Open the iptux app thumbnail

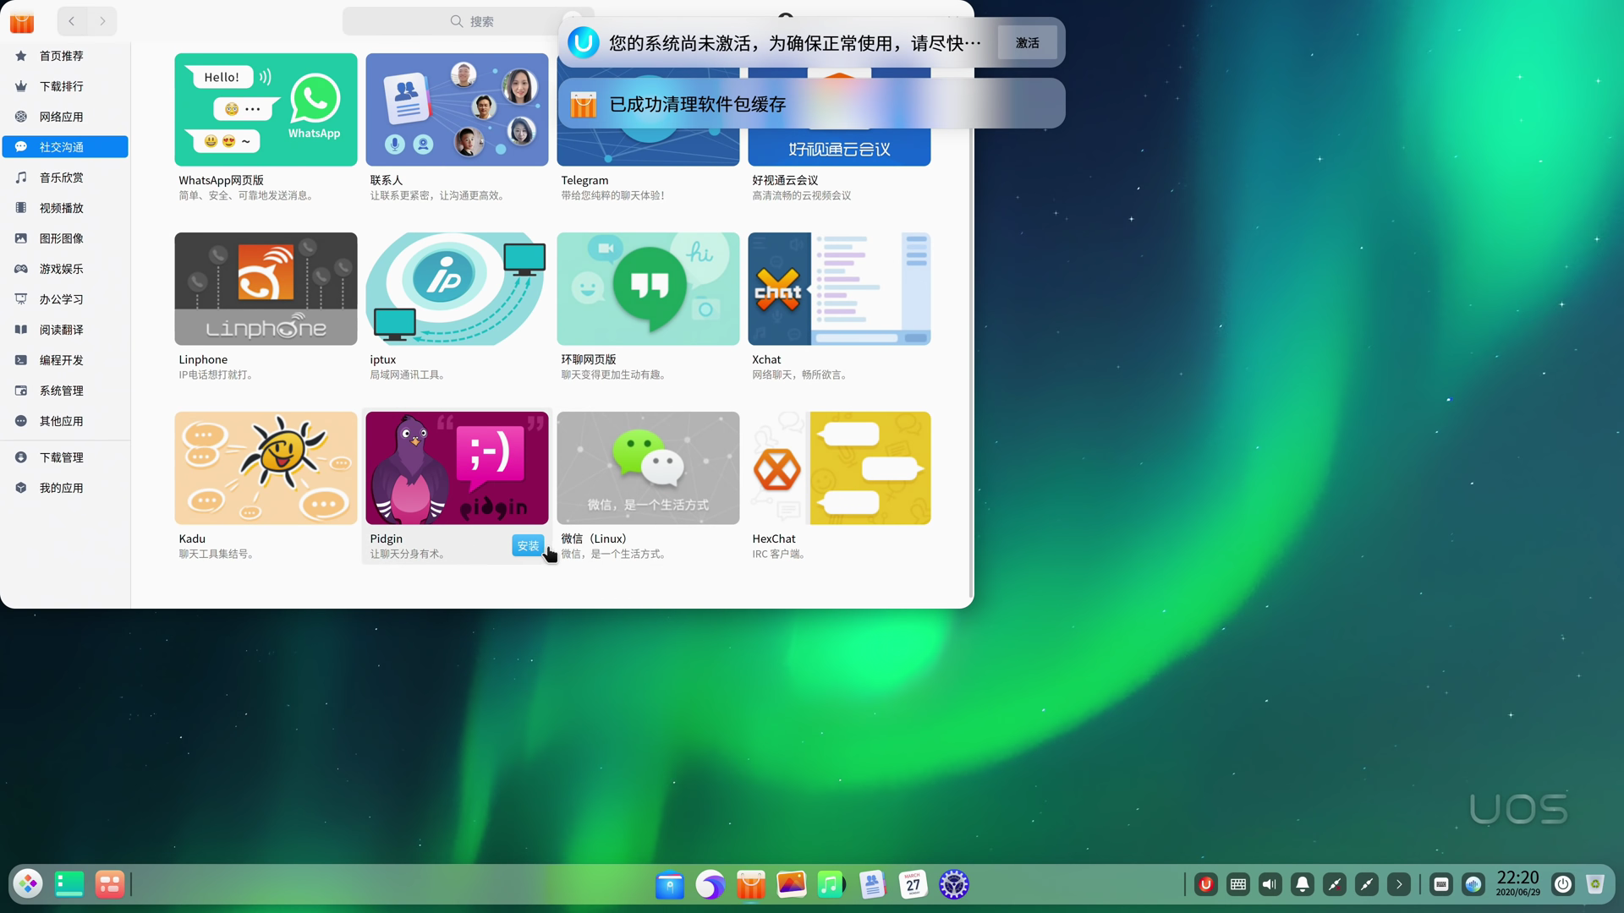click(x=457, y=289)
